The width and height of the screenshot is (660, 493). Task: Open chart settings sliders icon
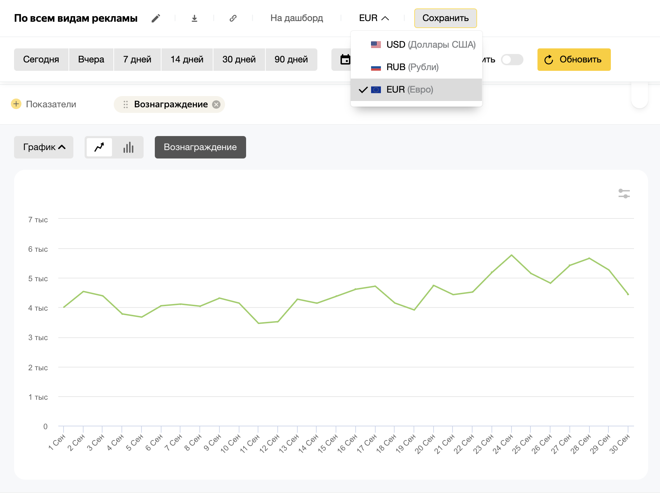[x=624, y=194]
